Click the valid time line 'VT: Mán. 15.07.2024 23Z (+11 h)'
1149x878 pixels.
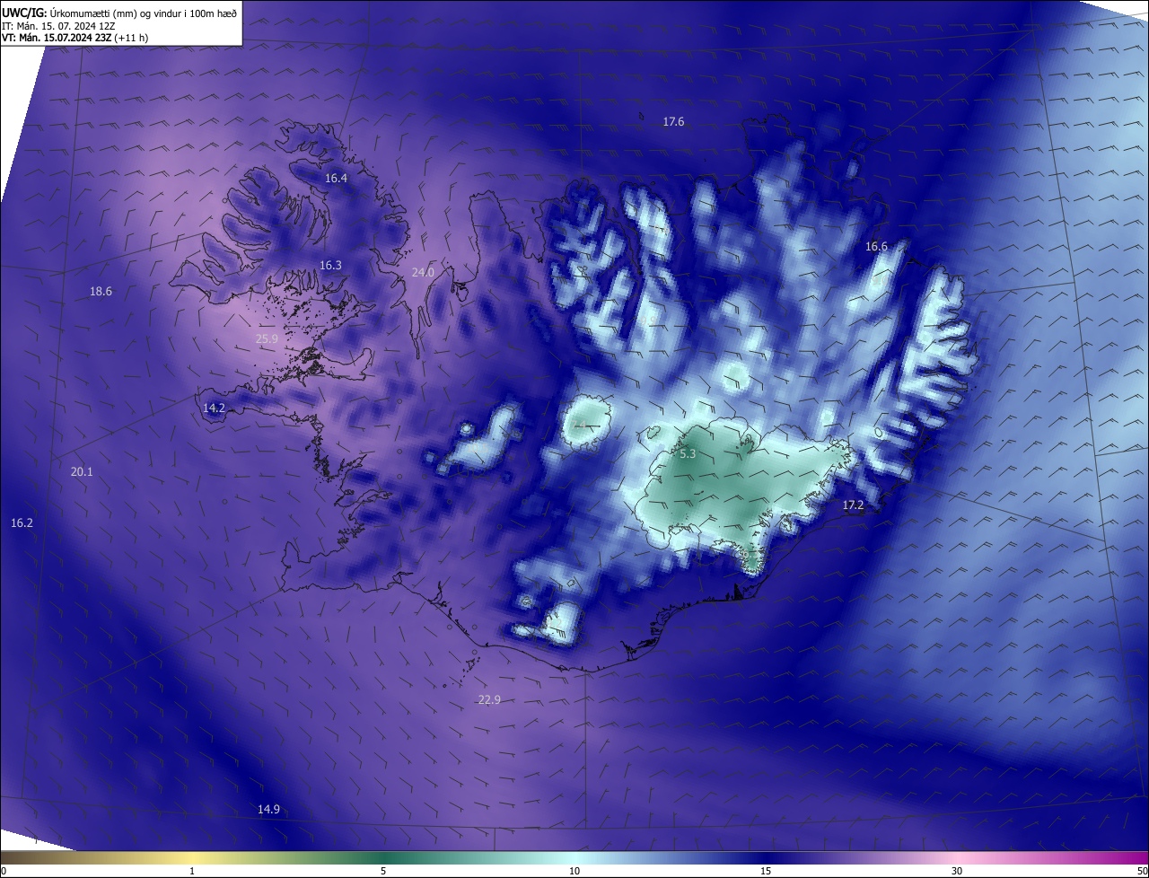[x=75, y=38]
